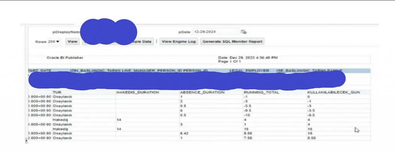
Task: Click the LEGAL_EMPLOYER header in the blue row
Action: [x=249, y=71]
